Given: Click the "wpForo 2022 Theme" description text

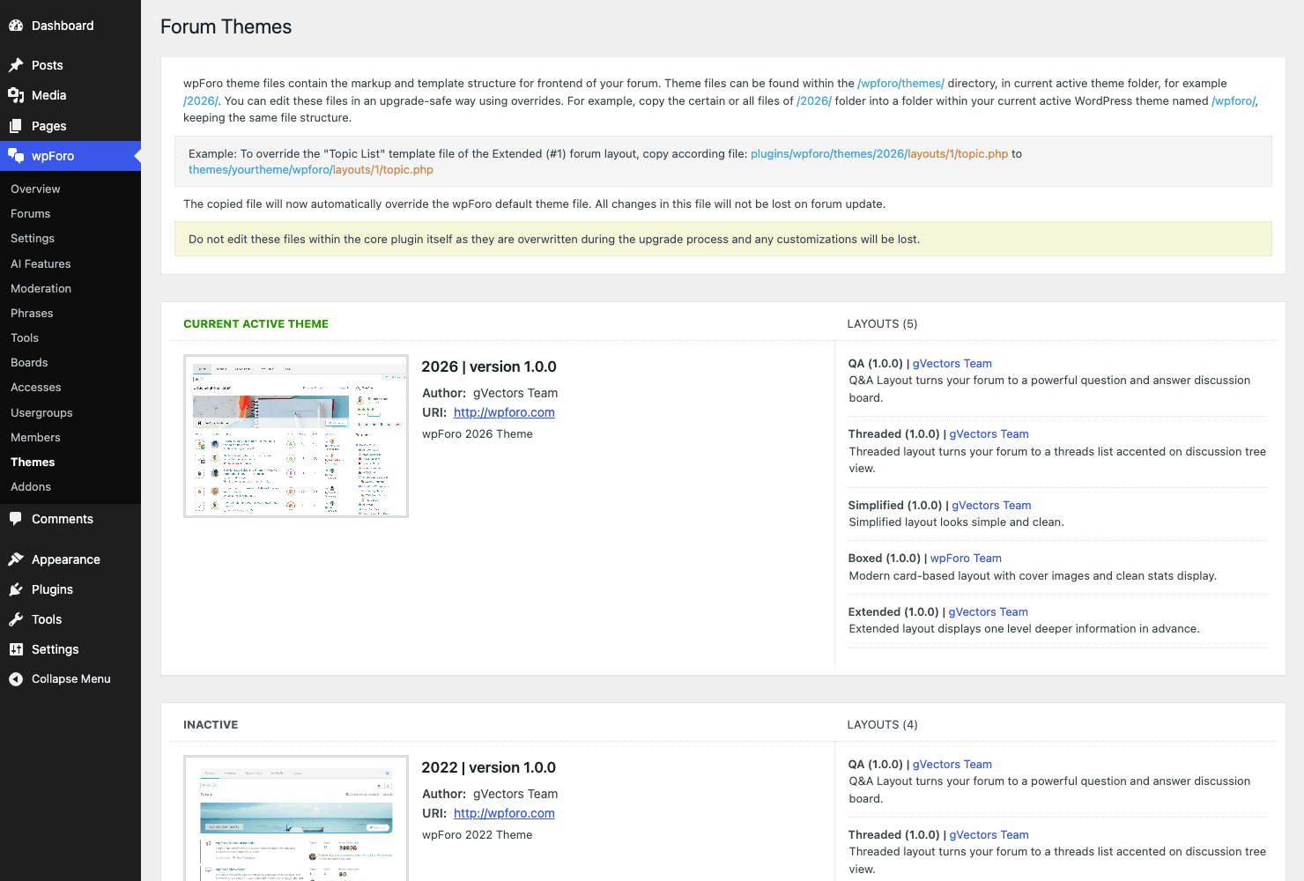Looking at the screenshot, I should pyautogui.click(x=478, y=835).
